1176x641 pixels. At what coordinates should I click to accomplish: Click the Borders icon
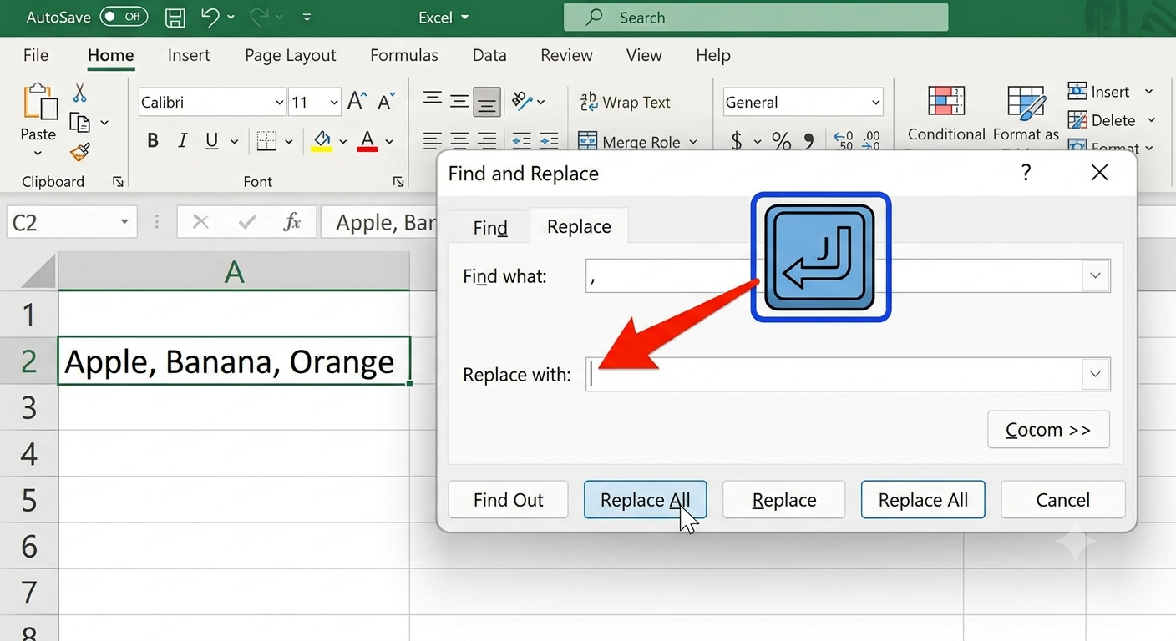coord(266,141)
